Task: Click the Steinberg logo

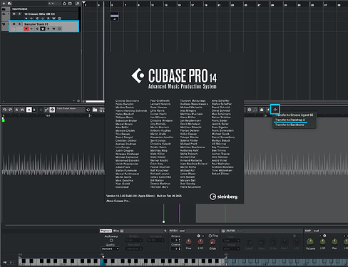Action: tap(223, 197)
